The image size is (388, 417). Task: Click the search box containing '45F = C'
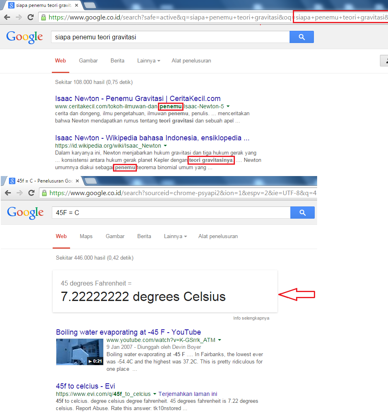pos(171,213)
